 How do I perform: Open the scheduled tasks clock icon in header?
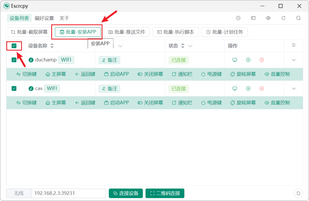tap(238, 18)
